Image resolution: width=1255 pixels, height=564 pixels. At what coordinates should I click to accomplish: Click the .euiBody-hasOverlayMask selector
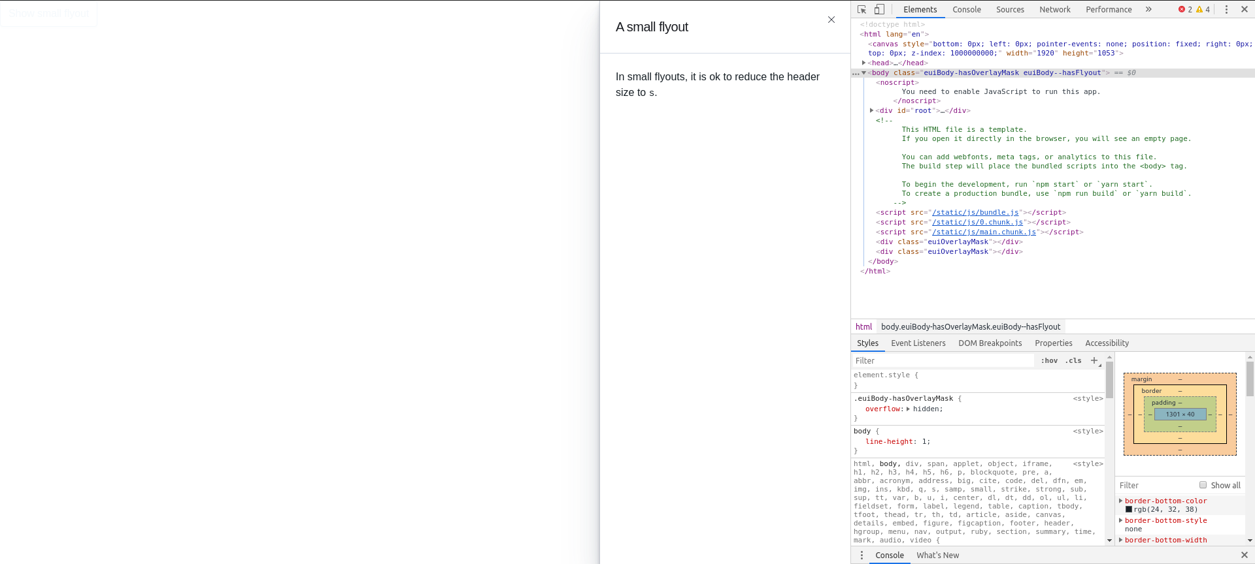tap(903, 398)
